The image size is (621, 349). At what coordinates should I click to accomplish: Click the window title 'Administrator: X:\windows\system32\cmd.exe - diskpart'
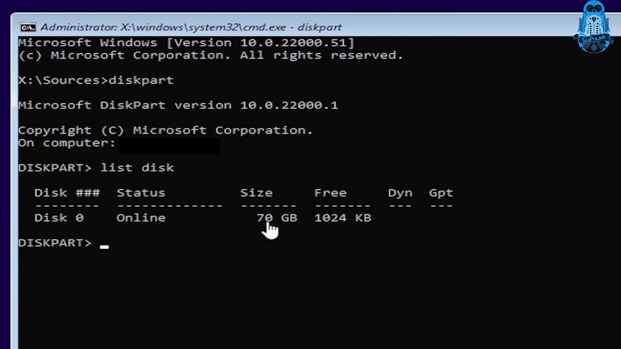191,27
